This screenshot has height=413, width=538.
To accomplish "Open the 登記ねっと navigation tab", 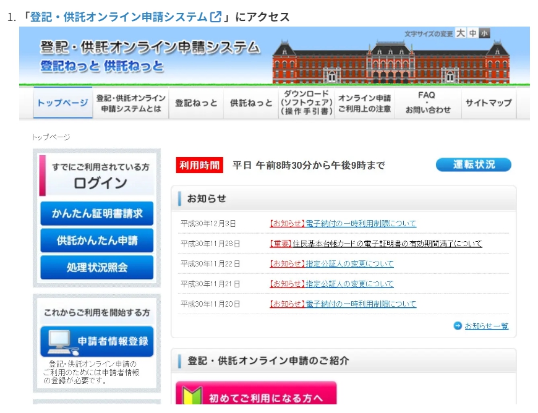I will tap(196, 103).
